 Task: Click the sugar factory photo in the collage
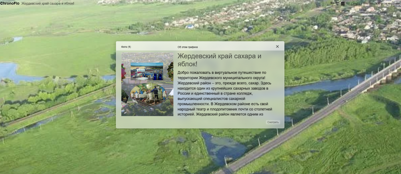tap(147, 71)
